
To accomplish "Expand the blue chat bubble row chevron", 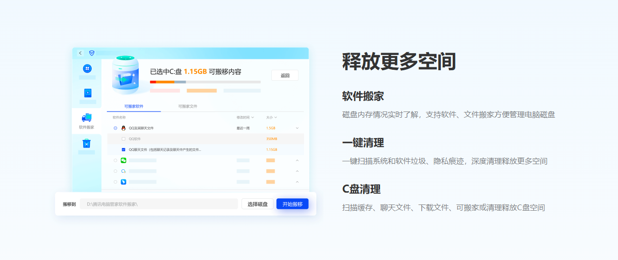I will (297, 171).
